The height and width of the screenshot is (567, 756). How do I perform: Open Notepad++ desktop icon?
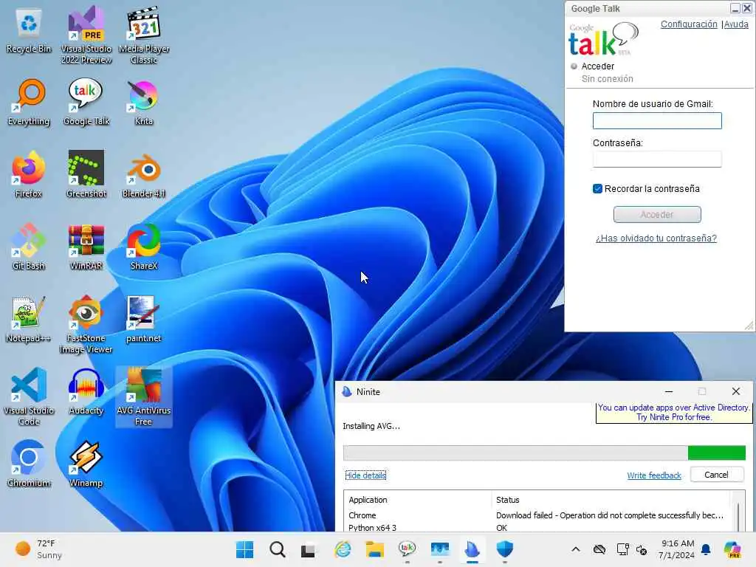tap(29, 319)
